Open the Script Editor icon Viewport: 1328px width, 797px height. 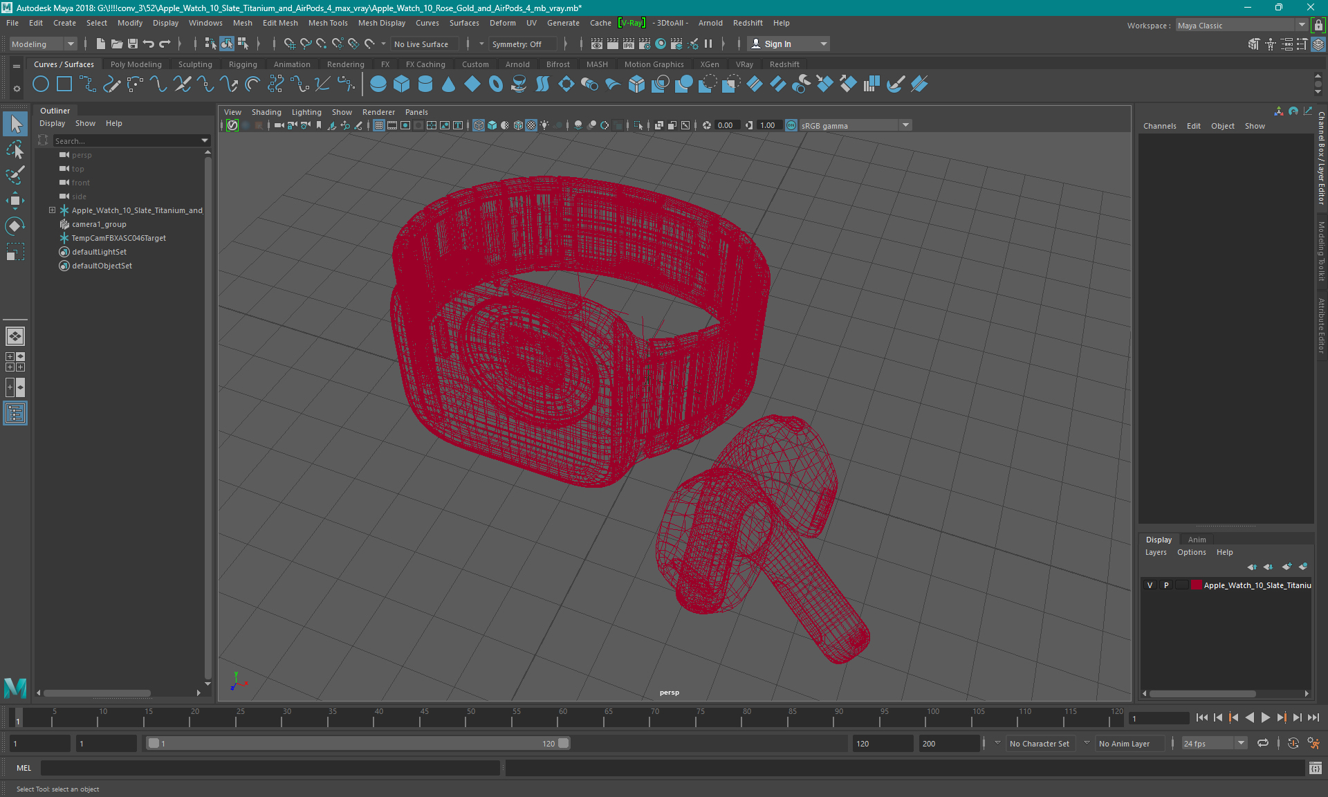coord(1315,768)
